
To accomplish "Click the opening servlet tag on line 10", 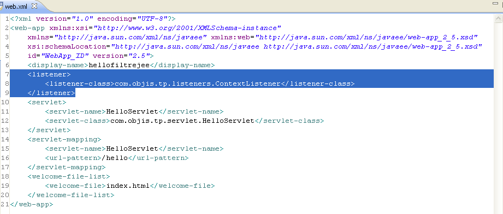I will [47, 102].
